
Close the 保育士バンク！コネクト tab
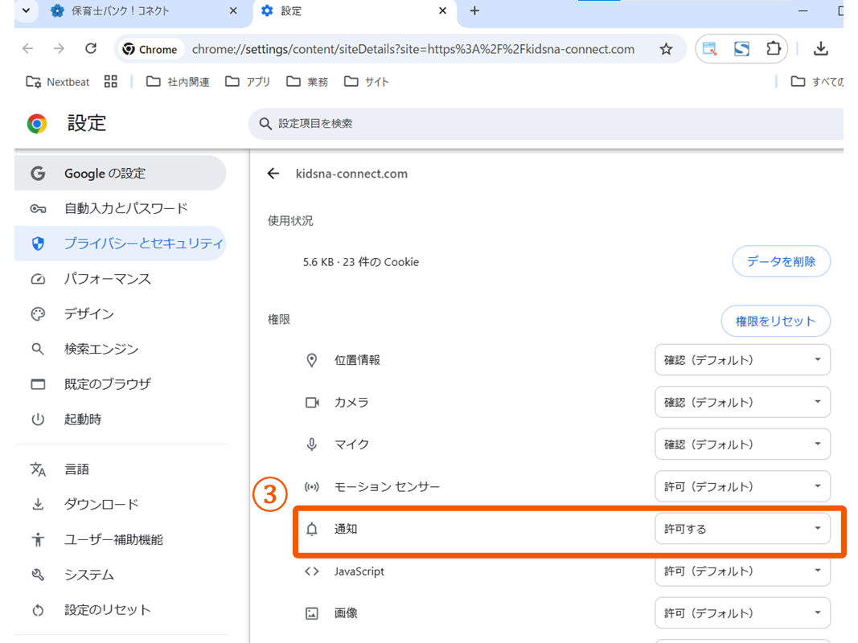[234, 11]
